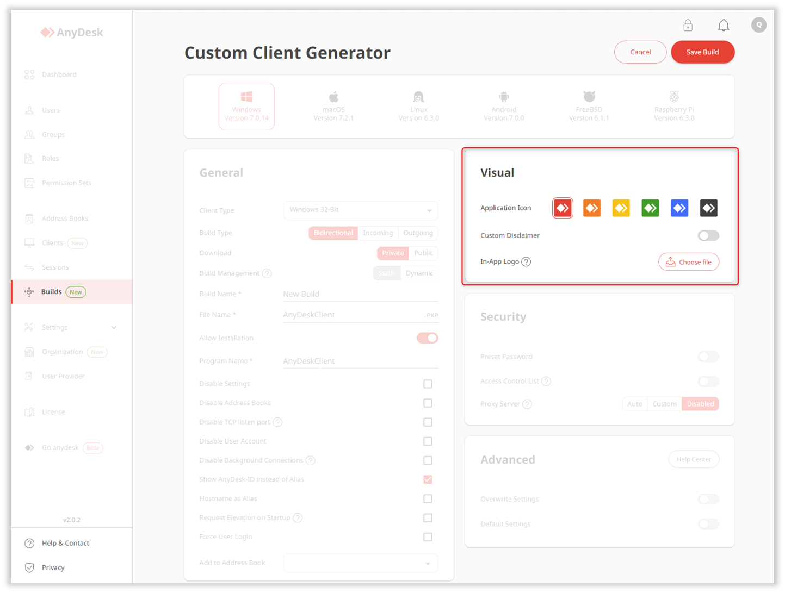Open Dashboard in sidebar
Viewport: 785px width, 593px height.
[71, 74]
